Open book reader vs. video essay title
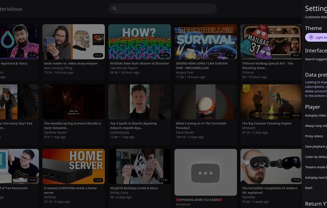This screenshot has width=327, height=208. click(71, 63)
